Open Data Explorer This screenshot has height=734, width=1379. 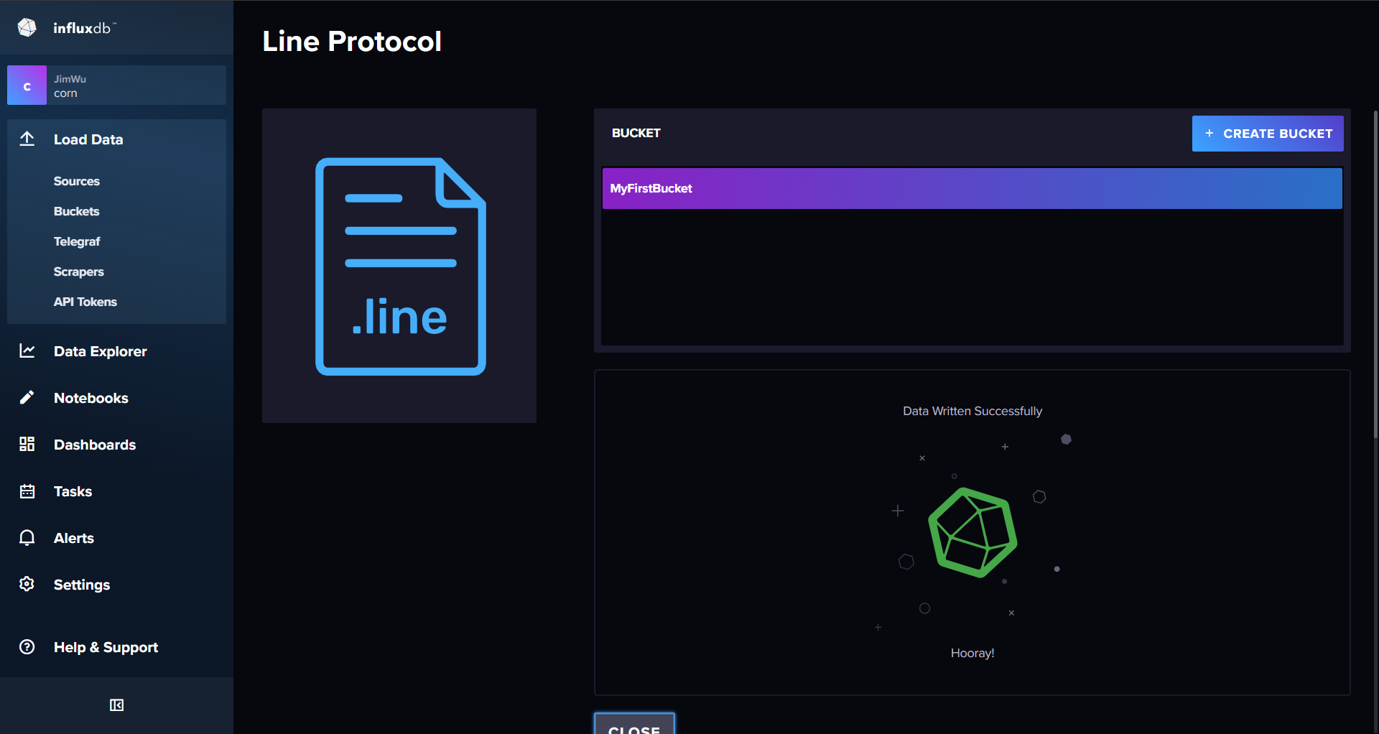click(x=101, y=351)
